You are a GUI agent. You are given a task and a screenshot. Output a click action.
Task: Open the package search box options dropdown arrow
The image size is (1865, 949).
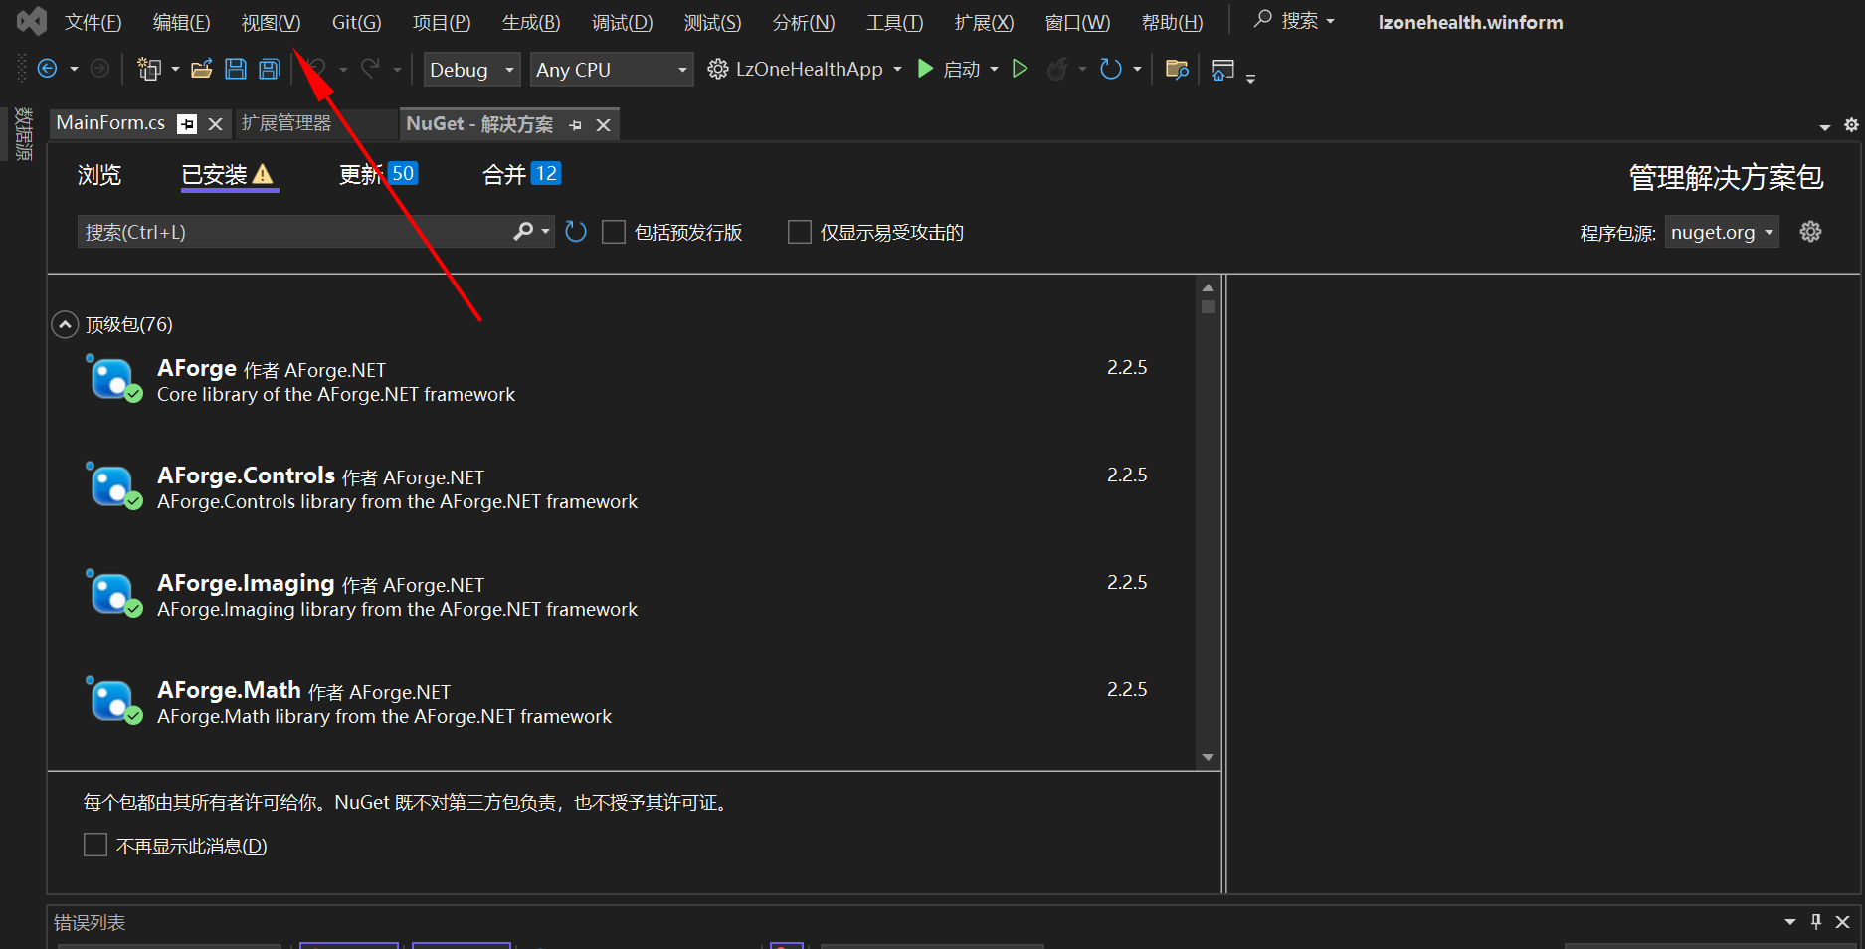click(545, 231)
